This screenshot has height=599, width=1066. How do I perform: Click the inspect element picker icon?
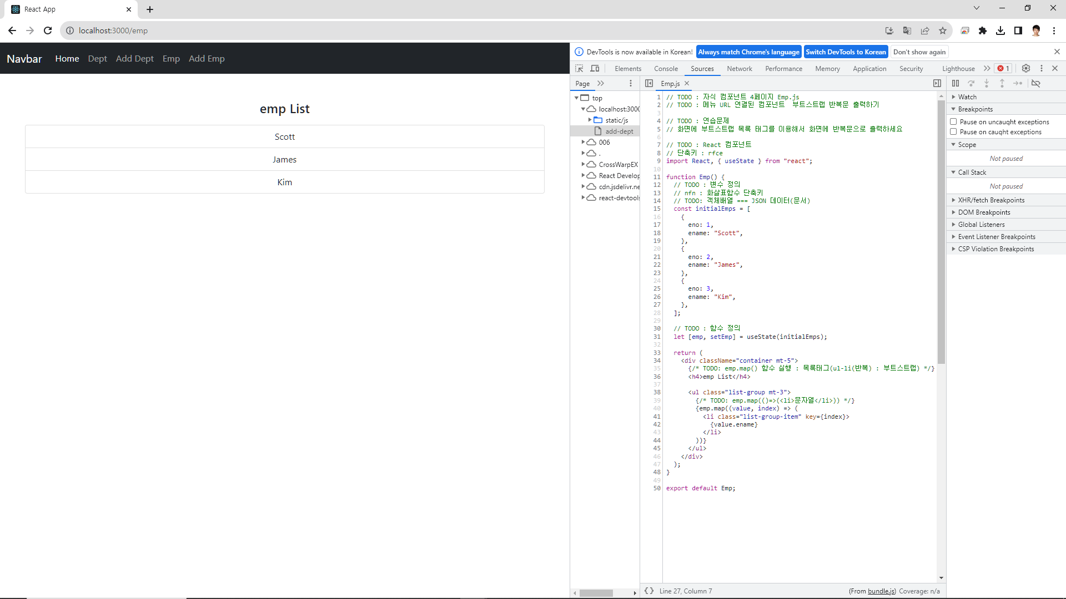coord(579,68)
